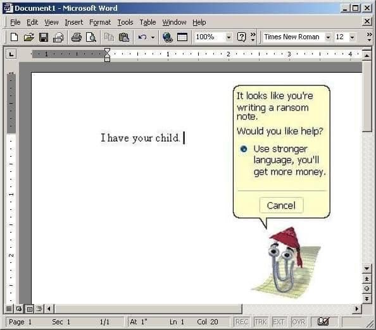Open the font size 12 dropdown
This screenshot has height=330, width=376.
pos(352,37)
